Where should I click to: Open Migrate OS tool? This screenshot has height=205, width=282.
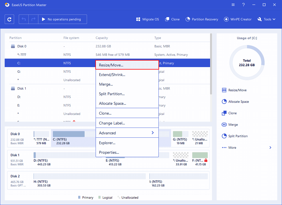click(x=147, y=19)
